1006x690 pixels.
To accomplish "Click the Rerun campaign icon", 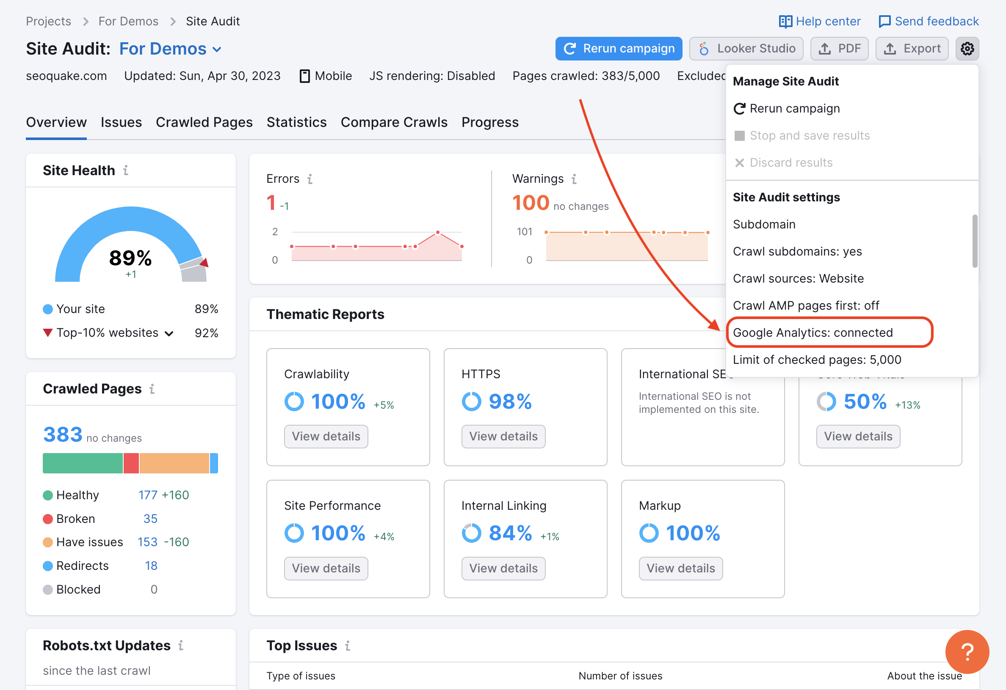I will pos(739,108).
